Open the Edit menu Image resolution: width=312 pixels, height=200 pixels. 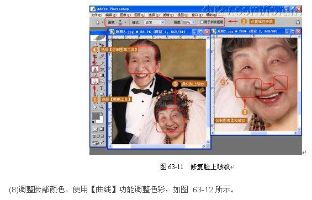pos(111,15)
